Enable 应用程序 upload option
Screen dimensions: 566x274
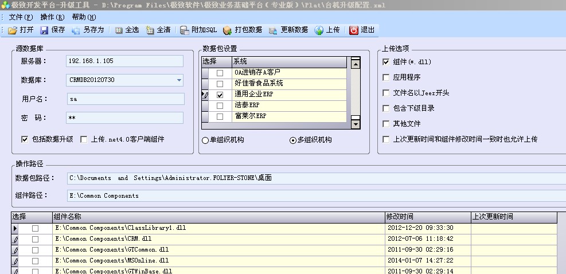[386, 77]
